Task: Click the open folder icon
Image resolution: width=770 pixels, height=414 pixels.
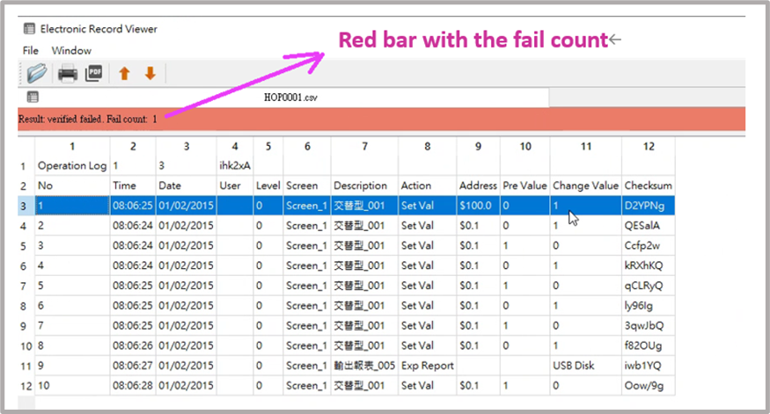Action: (37, 74)
